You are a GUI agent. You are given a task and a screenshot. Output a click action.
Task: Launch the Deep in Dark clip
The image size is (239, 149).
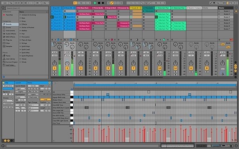pyautogui.click(x=106, y=17)
